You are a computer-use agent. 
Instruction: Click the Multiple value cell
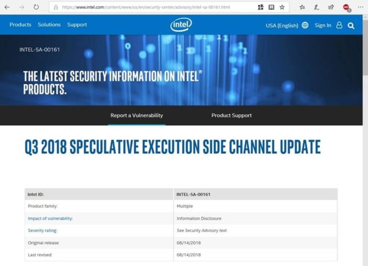coord(255,206)
